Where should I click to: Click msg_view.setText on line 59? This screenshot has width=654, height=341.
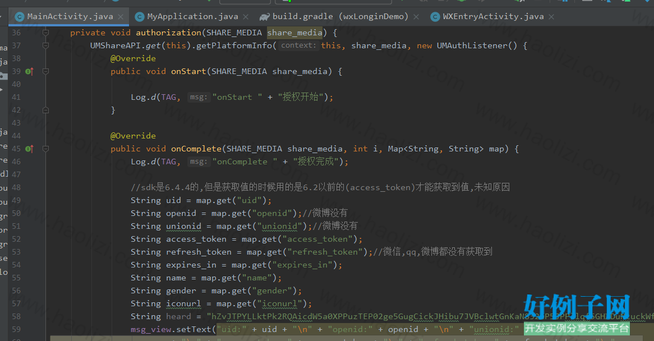(171, 330)
